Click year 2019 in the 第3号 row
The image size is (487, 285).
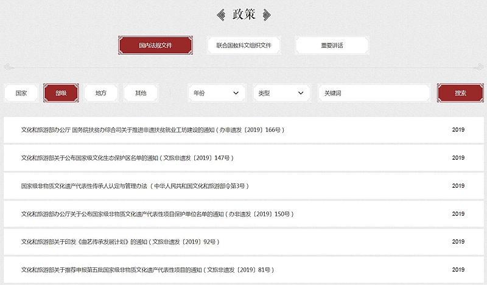coord(458,186)
